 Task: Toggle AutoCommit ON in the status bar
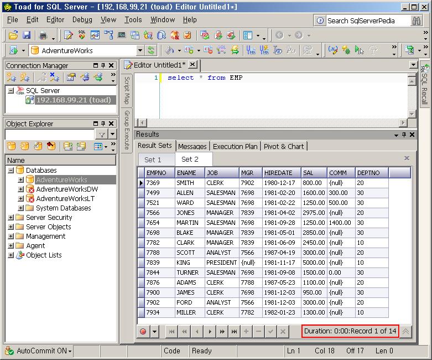[39, 351]
